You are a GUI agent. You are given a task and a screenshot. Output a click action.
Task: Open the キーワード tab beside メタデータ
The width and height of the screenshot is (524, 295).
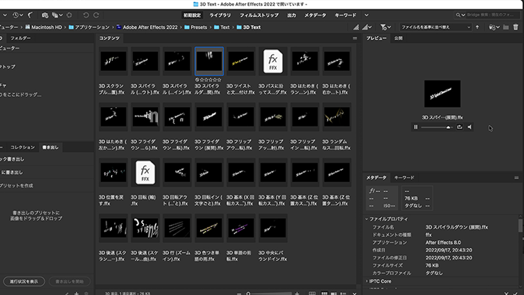404,178
